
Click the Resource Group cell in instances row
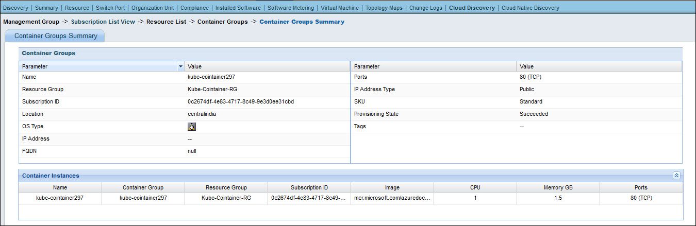pyautogui.click(x=226, y=198)
